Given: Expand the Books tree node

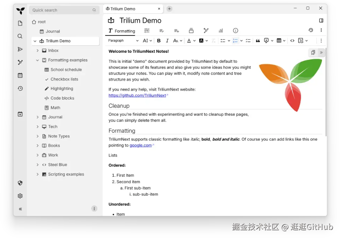Looking at the screenshot, I should [37, 146].
